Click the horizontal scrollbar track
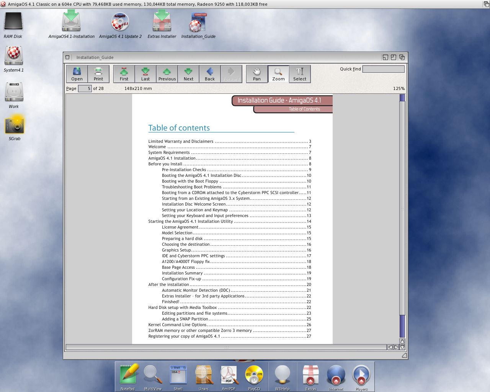 point(226,347)
